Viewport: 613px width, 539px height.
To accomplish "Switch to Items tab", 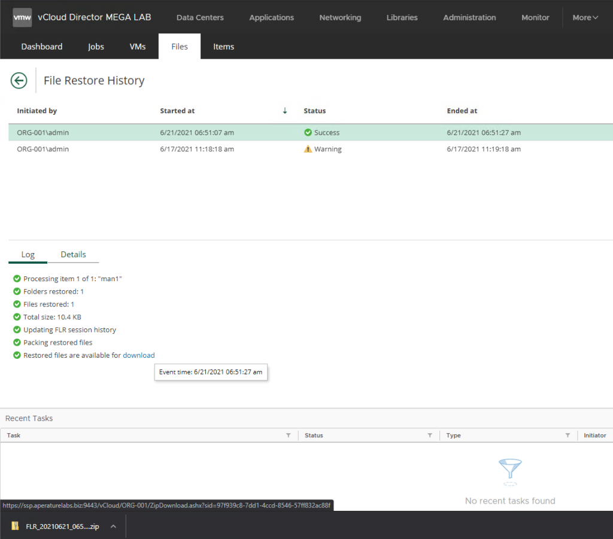I will 224,47.
